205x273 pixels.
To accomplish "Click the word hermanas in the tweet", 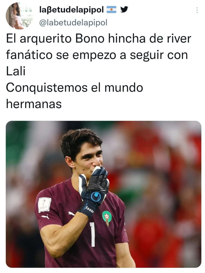I will 34,104.
